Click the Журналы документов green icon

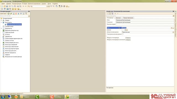tap(4, 31)
